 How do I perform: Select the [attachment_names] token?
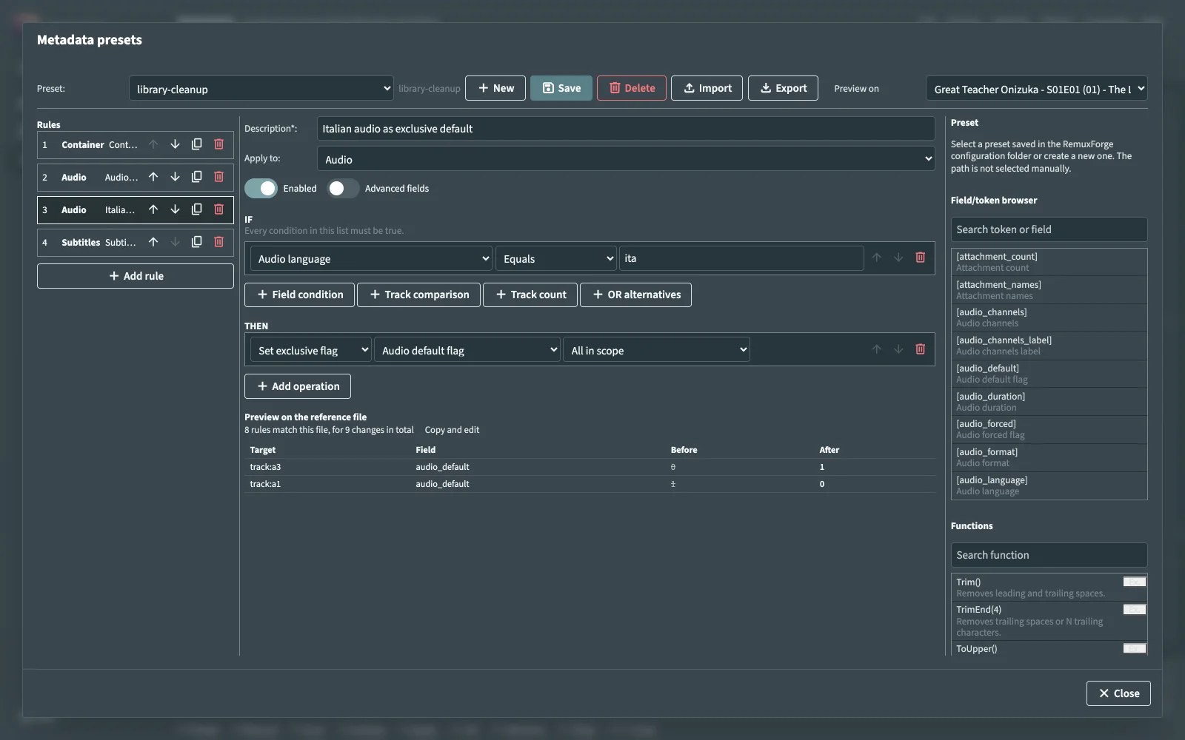[1049, 290]
